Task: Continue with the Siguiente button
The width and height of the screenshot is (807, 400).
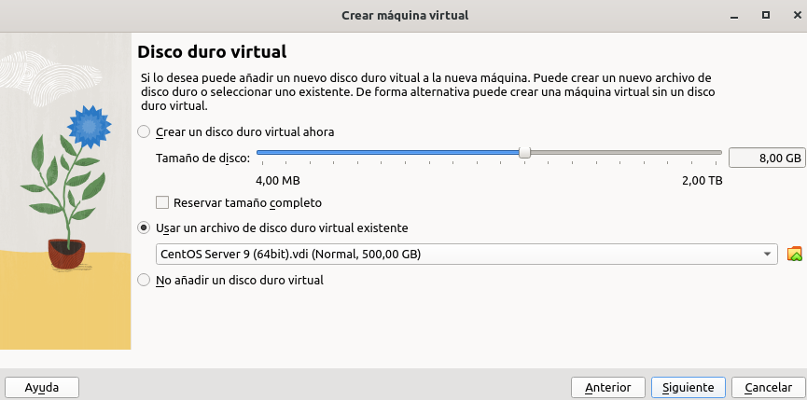Action: [689, 388]
